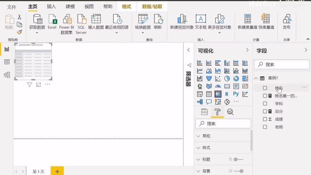
Task: Open the Fields well pane icon
Action: 205,112
